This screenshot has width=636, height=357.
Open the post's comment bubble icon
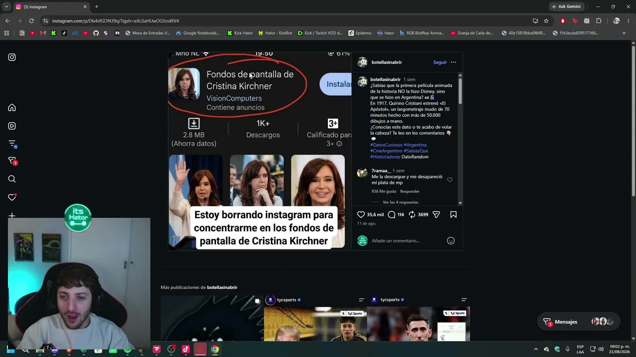tap(392, 215)
